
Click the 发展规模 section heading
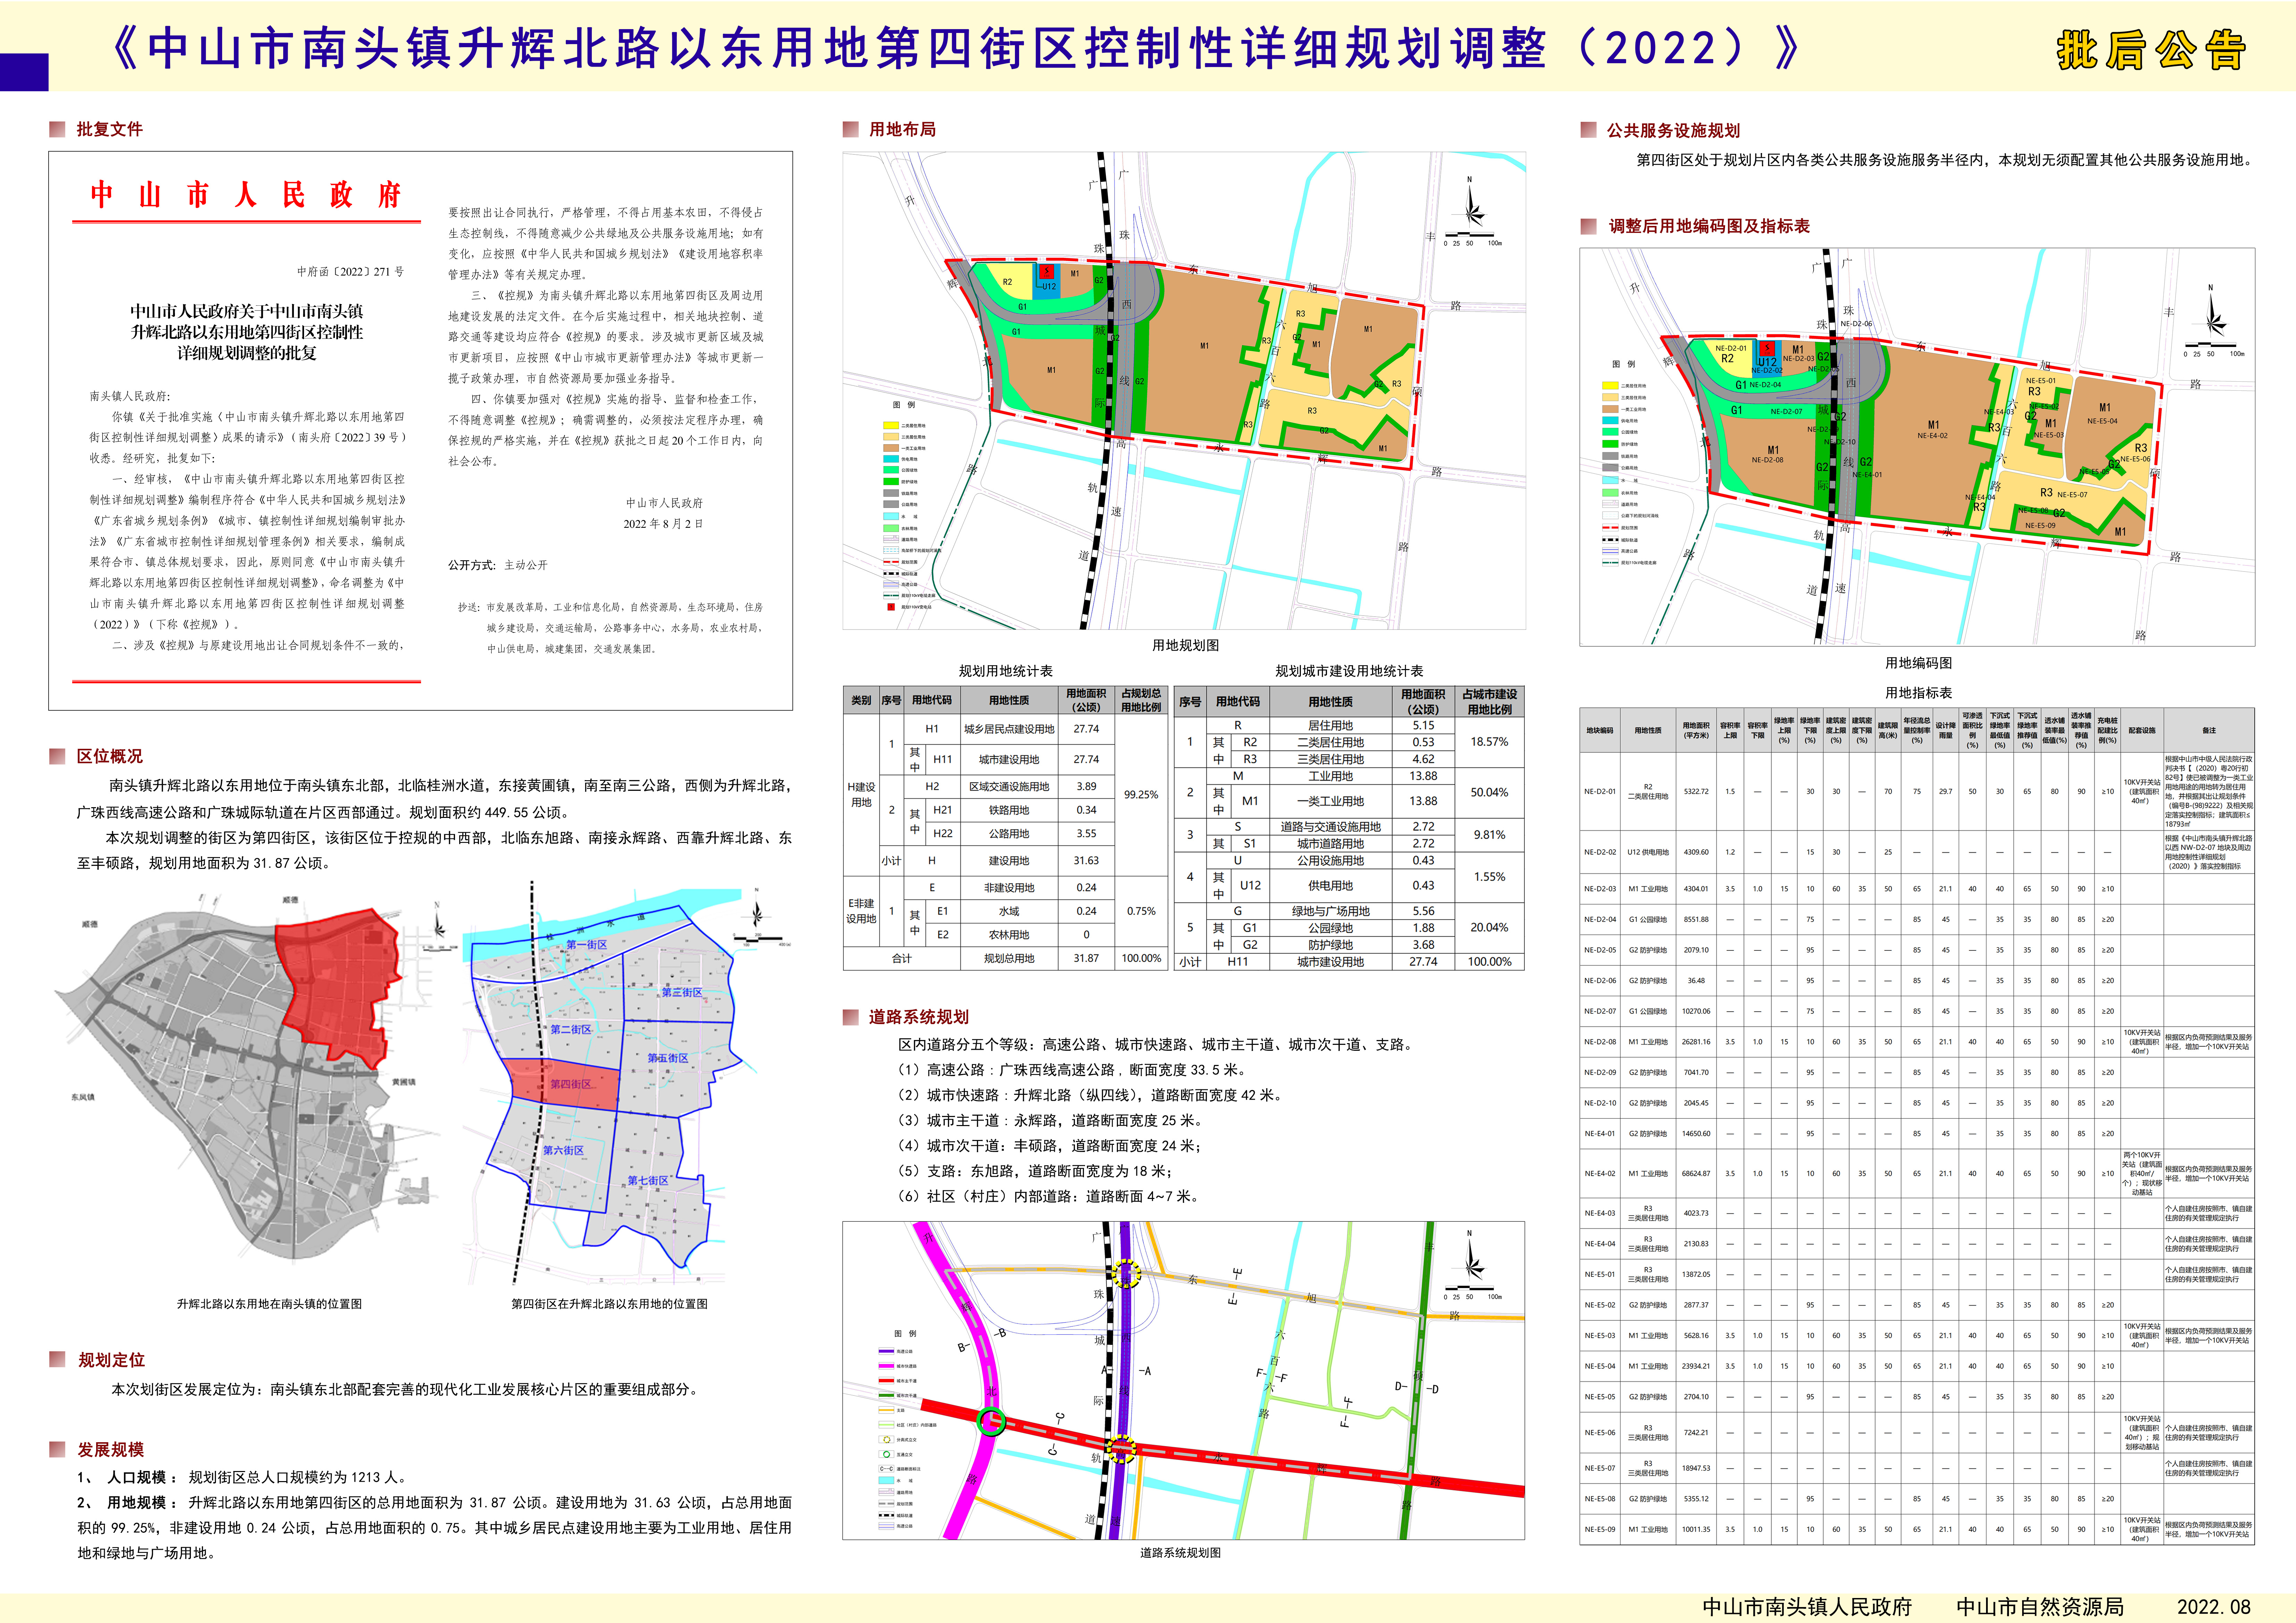click(x=111, y=1449)
